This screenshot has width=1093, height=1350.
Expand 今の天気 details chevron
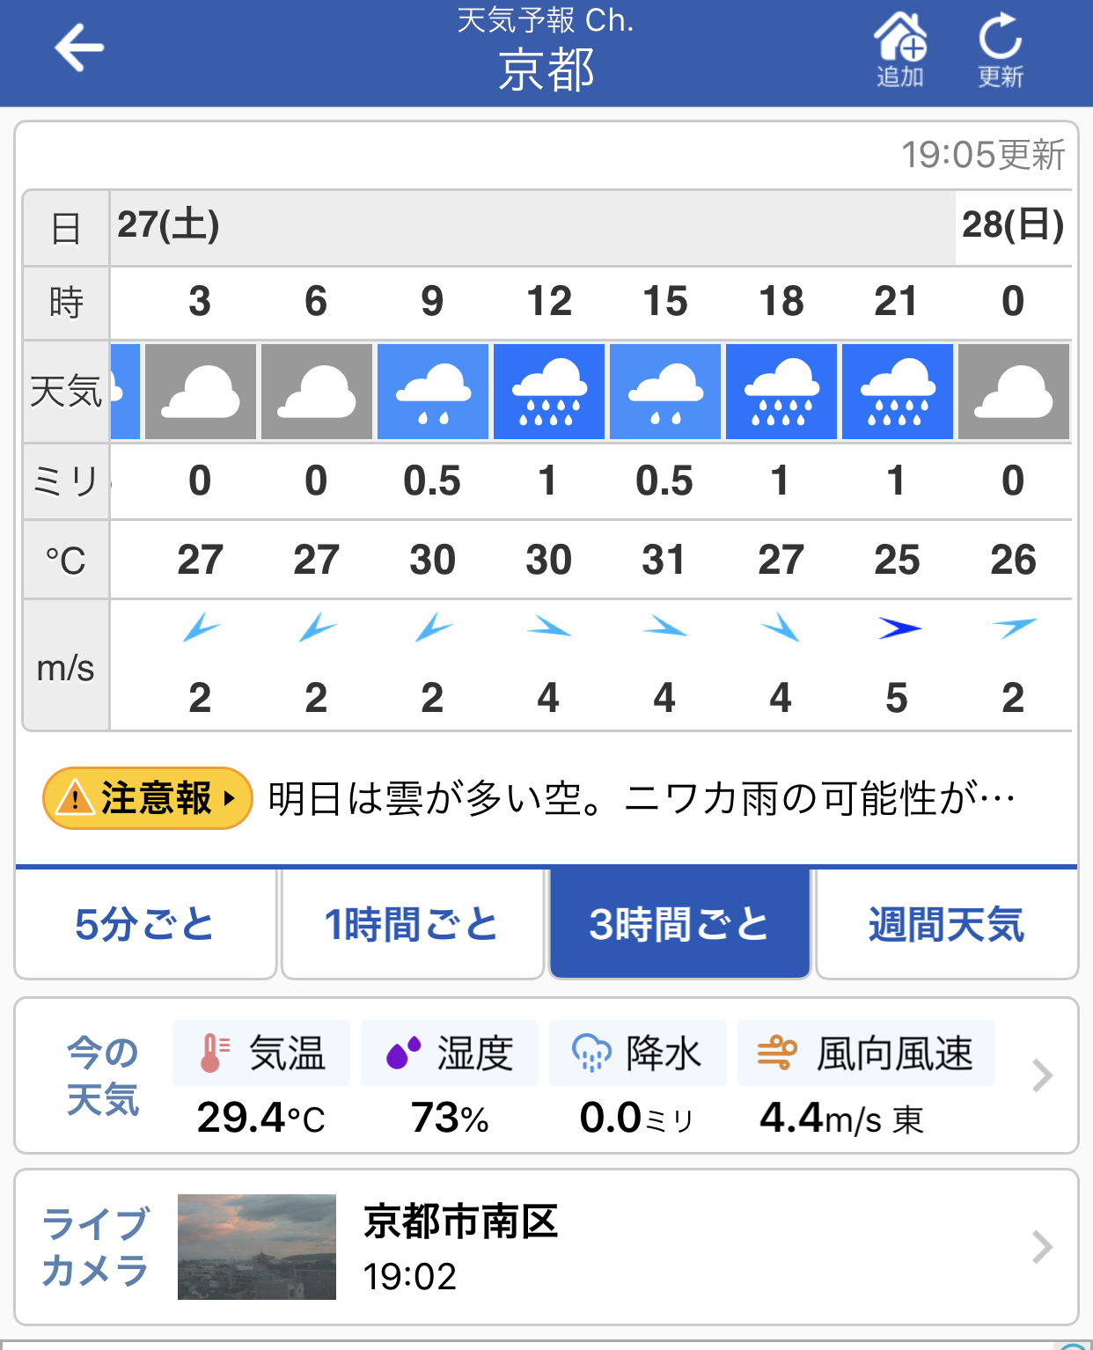[1042, 1075]
